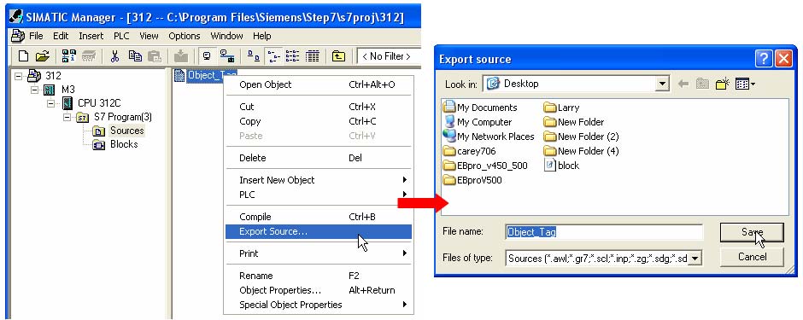Click the File name input field

pos(604,231)
